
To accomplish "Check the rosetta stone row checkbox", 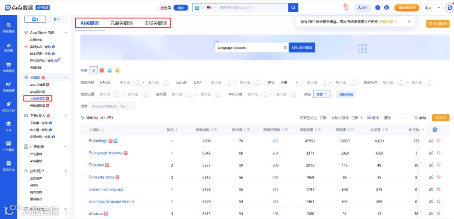I will click(x=85, y=177).
